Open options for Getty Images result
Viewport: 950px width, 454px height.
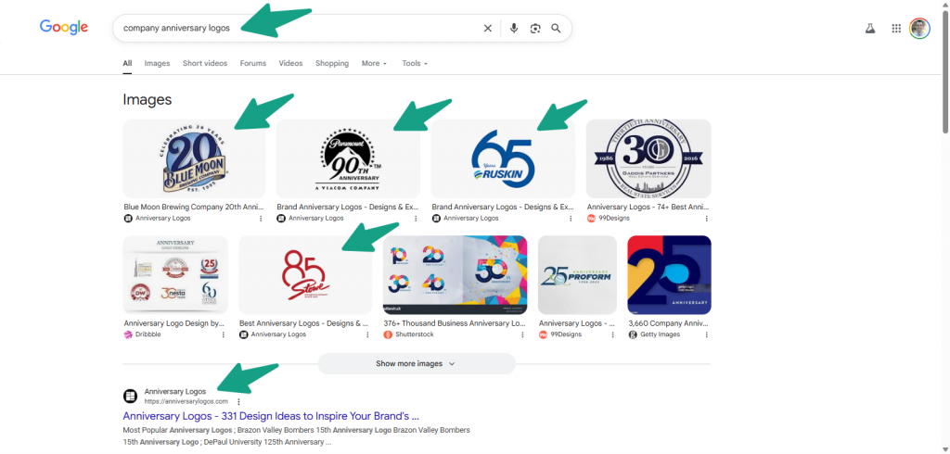click(706, 334)
